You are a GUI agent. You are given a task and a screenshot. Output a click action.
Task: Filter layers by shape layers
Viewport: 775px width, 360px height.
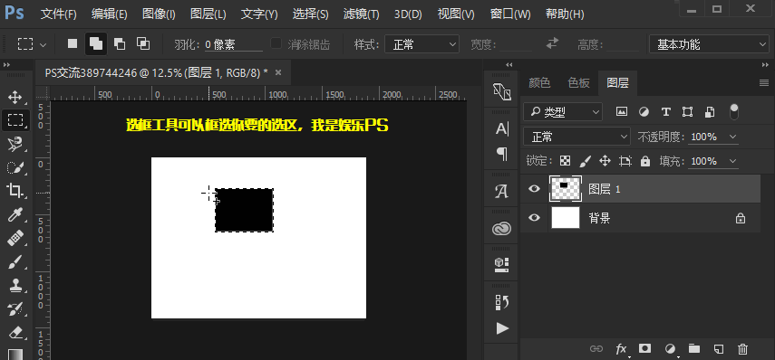[687, 111]
